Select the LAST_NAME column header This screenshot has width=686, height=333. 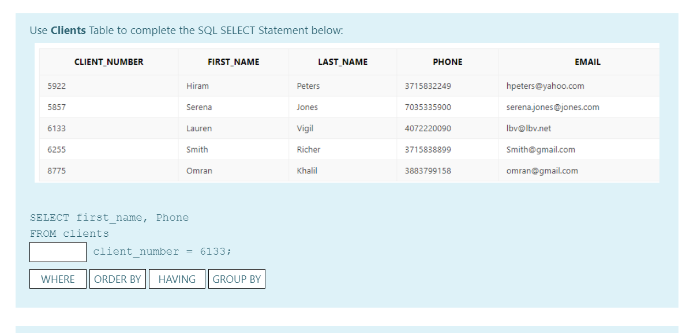point(343,62)
